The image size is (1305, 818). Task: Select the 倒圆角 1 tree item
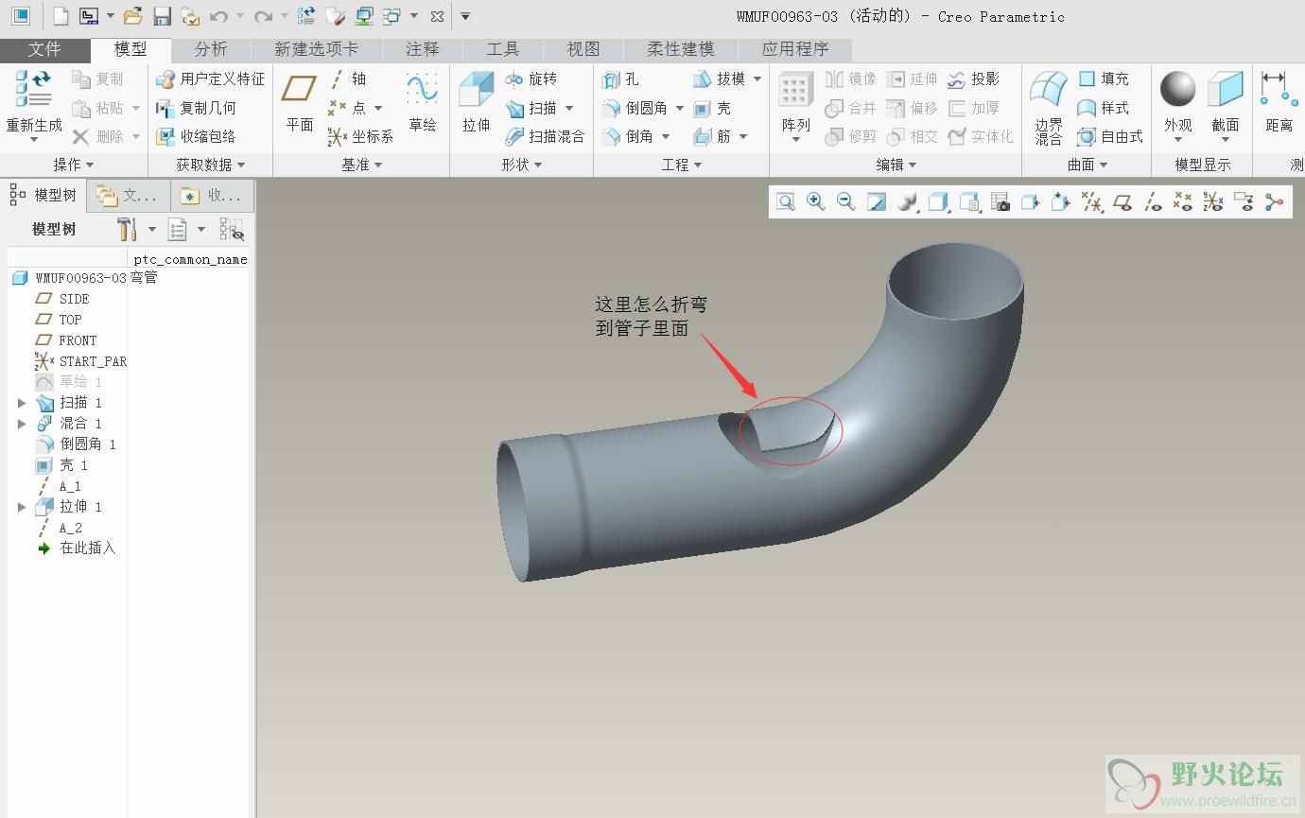[76, 444]
